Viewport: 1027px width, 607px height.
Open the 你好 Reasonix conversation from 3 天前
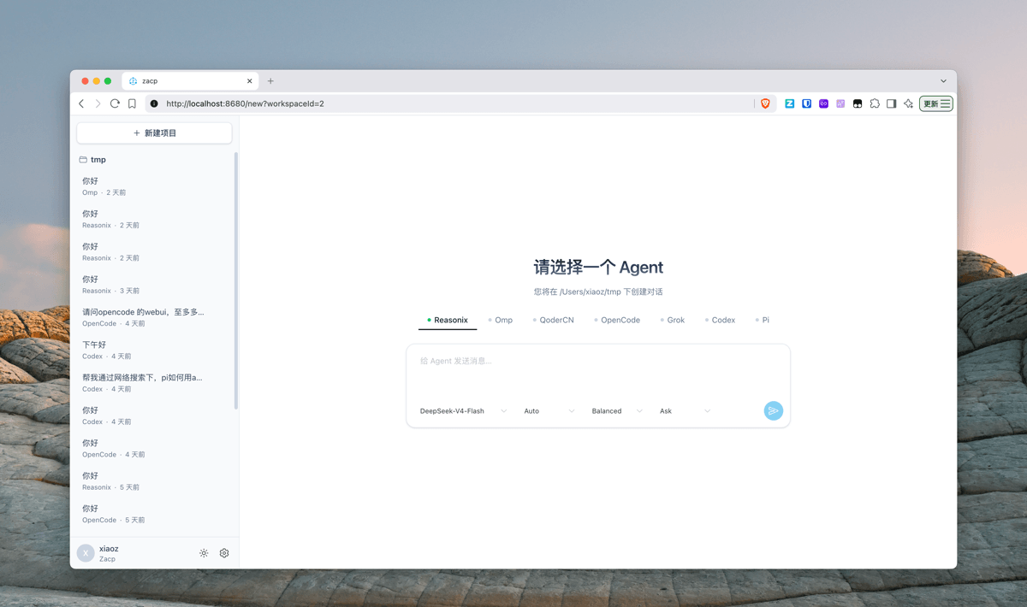click(154, 285)
